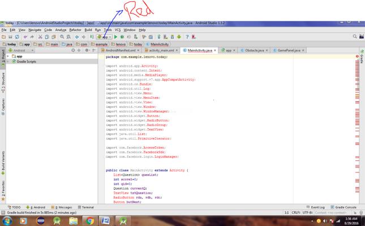Click the Save All toolbar icon
This screenshot has width=365, height=226.
tap(10, 37)
